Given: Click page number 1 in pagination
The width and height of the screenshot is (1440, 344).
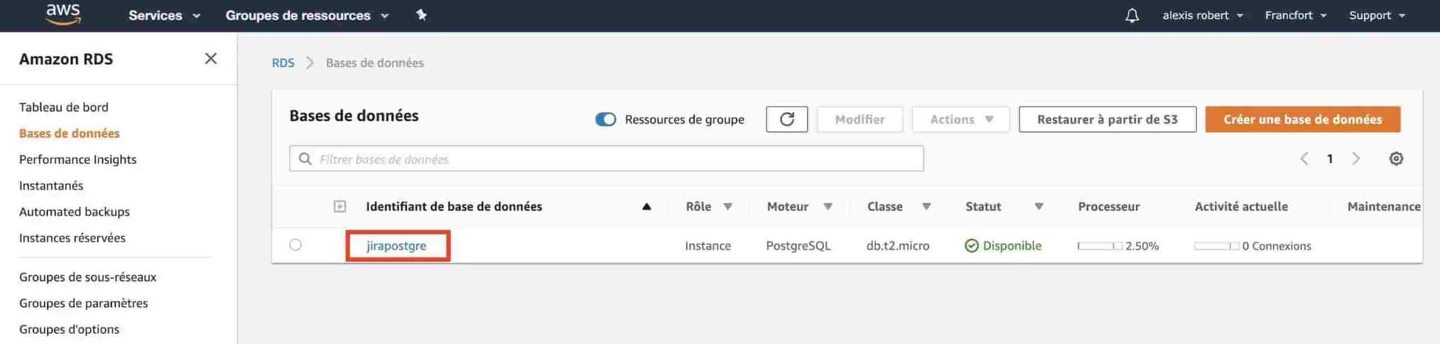Looking at the screenshot, I should [1330, 159].
